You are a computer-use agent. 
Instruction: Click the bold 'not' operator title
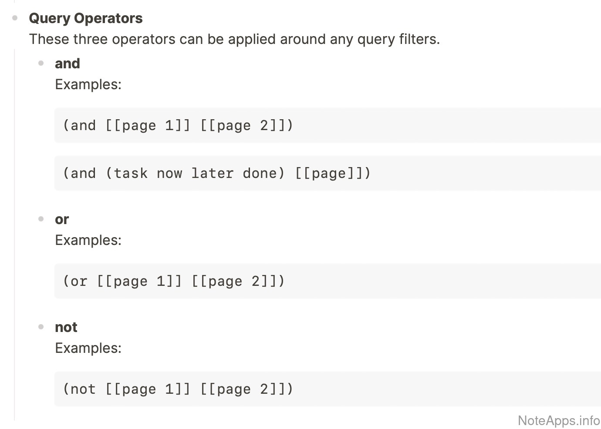(x=66, y=327)
